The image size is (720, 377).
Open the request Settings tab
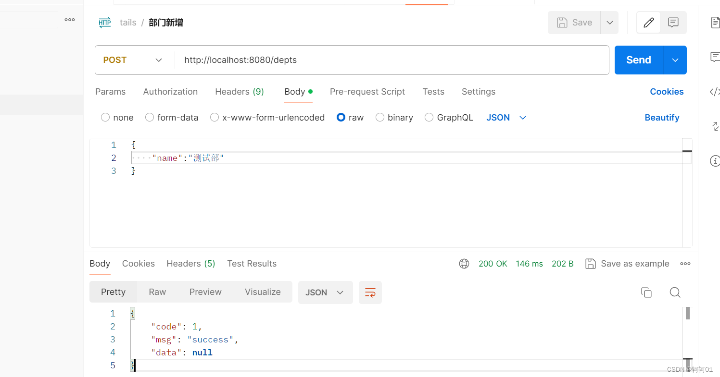coord(479,92)
